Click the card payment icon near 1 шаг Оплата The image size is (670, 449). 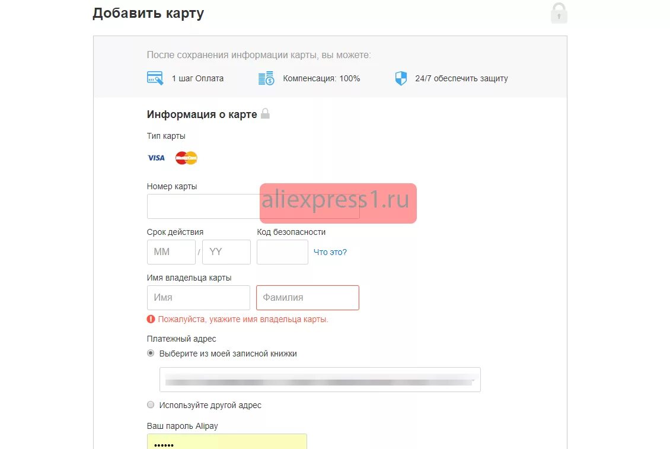(155, 78)
